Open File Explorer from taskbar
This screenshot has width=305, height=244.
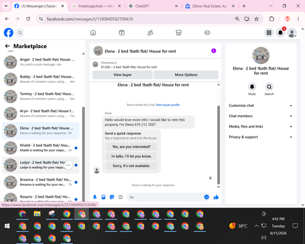click(37, 214)
